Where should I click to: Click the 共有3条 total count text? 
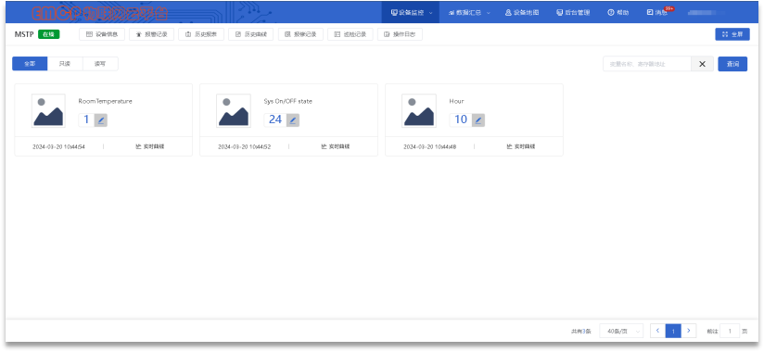(x=580, y=331)
